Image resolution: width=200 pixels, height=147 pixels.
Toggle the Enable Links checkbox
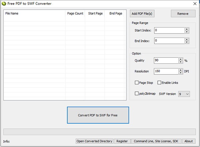159,82
